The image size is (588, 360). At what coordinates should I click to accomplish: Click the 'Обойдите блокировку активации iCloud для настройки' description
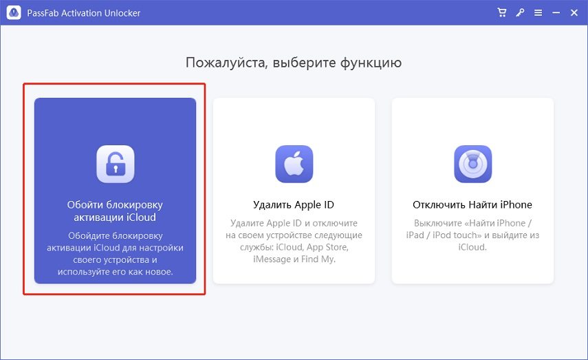coord(115,254)
